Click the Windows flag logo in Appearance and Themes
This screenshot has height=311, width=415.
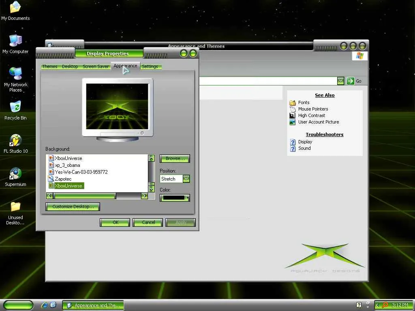tap(360, 56)
